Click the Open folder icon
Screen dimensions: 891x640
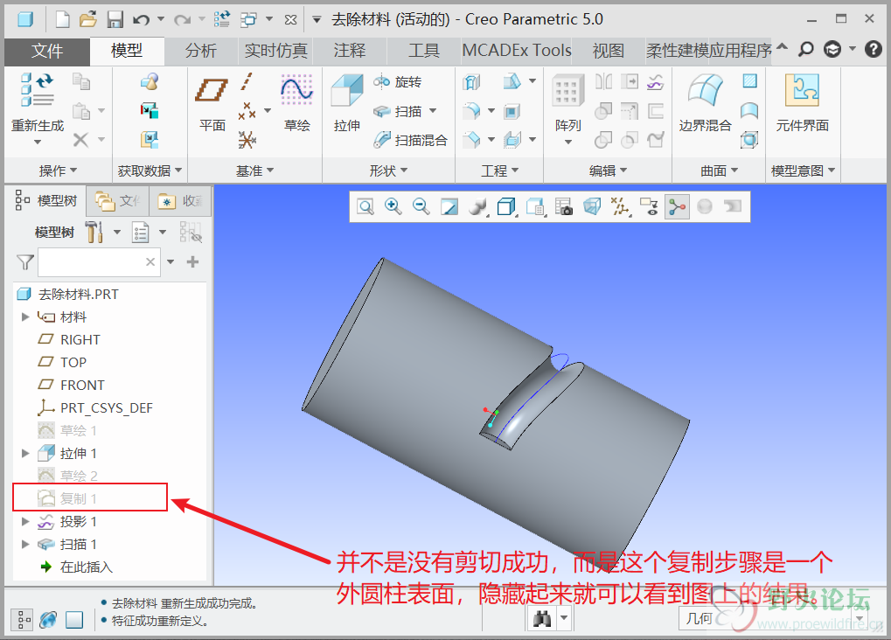click(x=88, y=20)
